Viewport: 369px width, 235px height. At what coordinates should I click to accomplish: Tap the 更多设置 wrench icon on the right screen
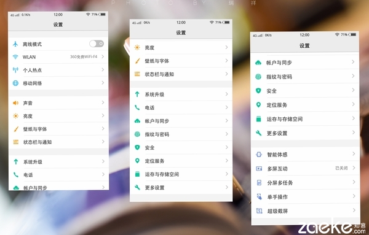(x=259, y=133)
